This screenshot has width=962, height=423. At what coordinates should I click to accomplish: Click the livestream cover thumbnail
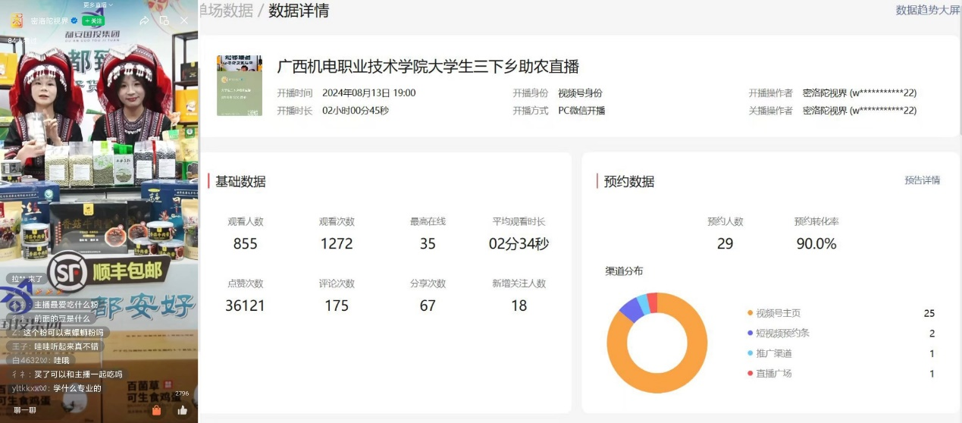(x=240, y=85)
